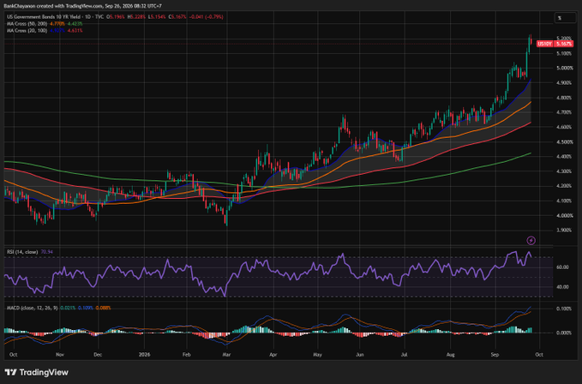The height and width of the screenshot is (384, 582).
Task: Select the MACD (close, 12, 26, 9) legend
Action: pos(33,308)
